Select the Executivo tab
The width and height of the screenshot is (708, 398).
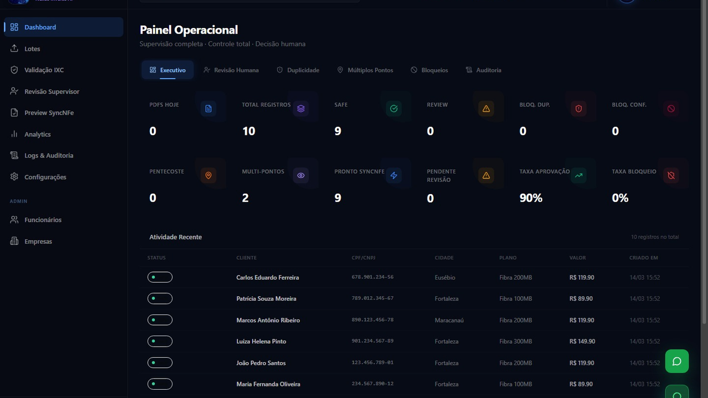(168, 70)
